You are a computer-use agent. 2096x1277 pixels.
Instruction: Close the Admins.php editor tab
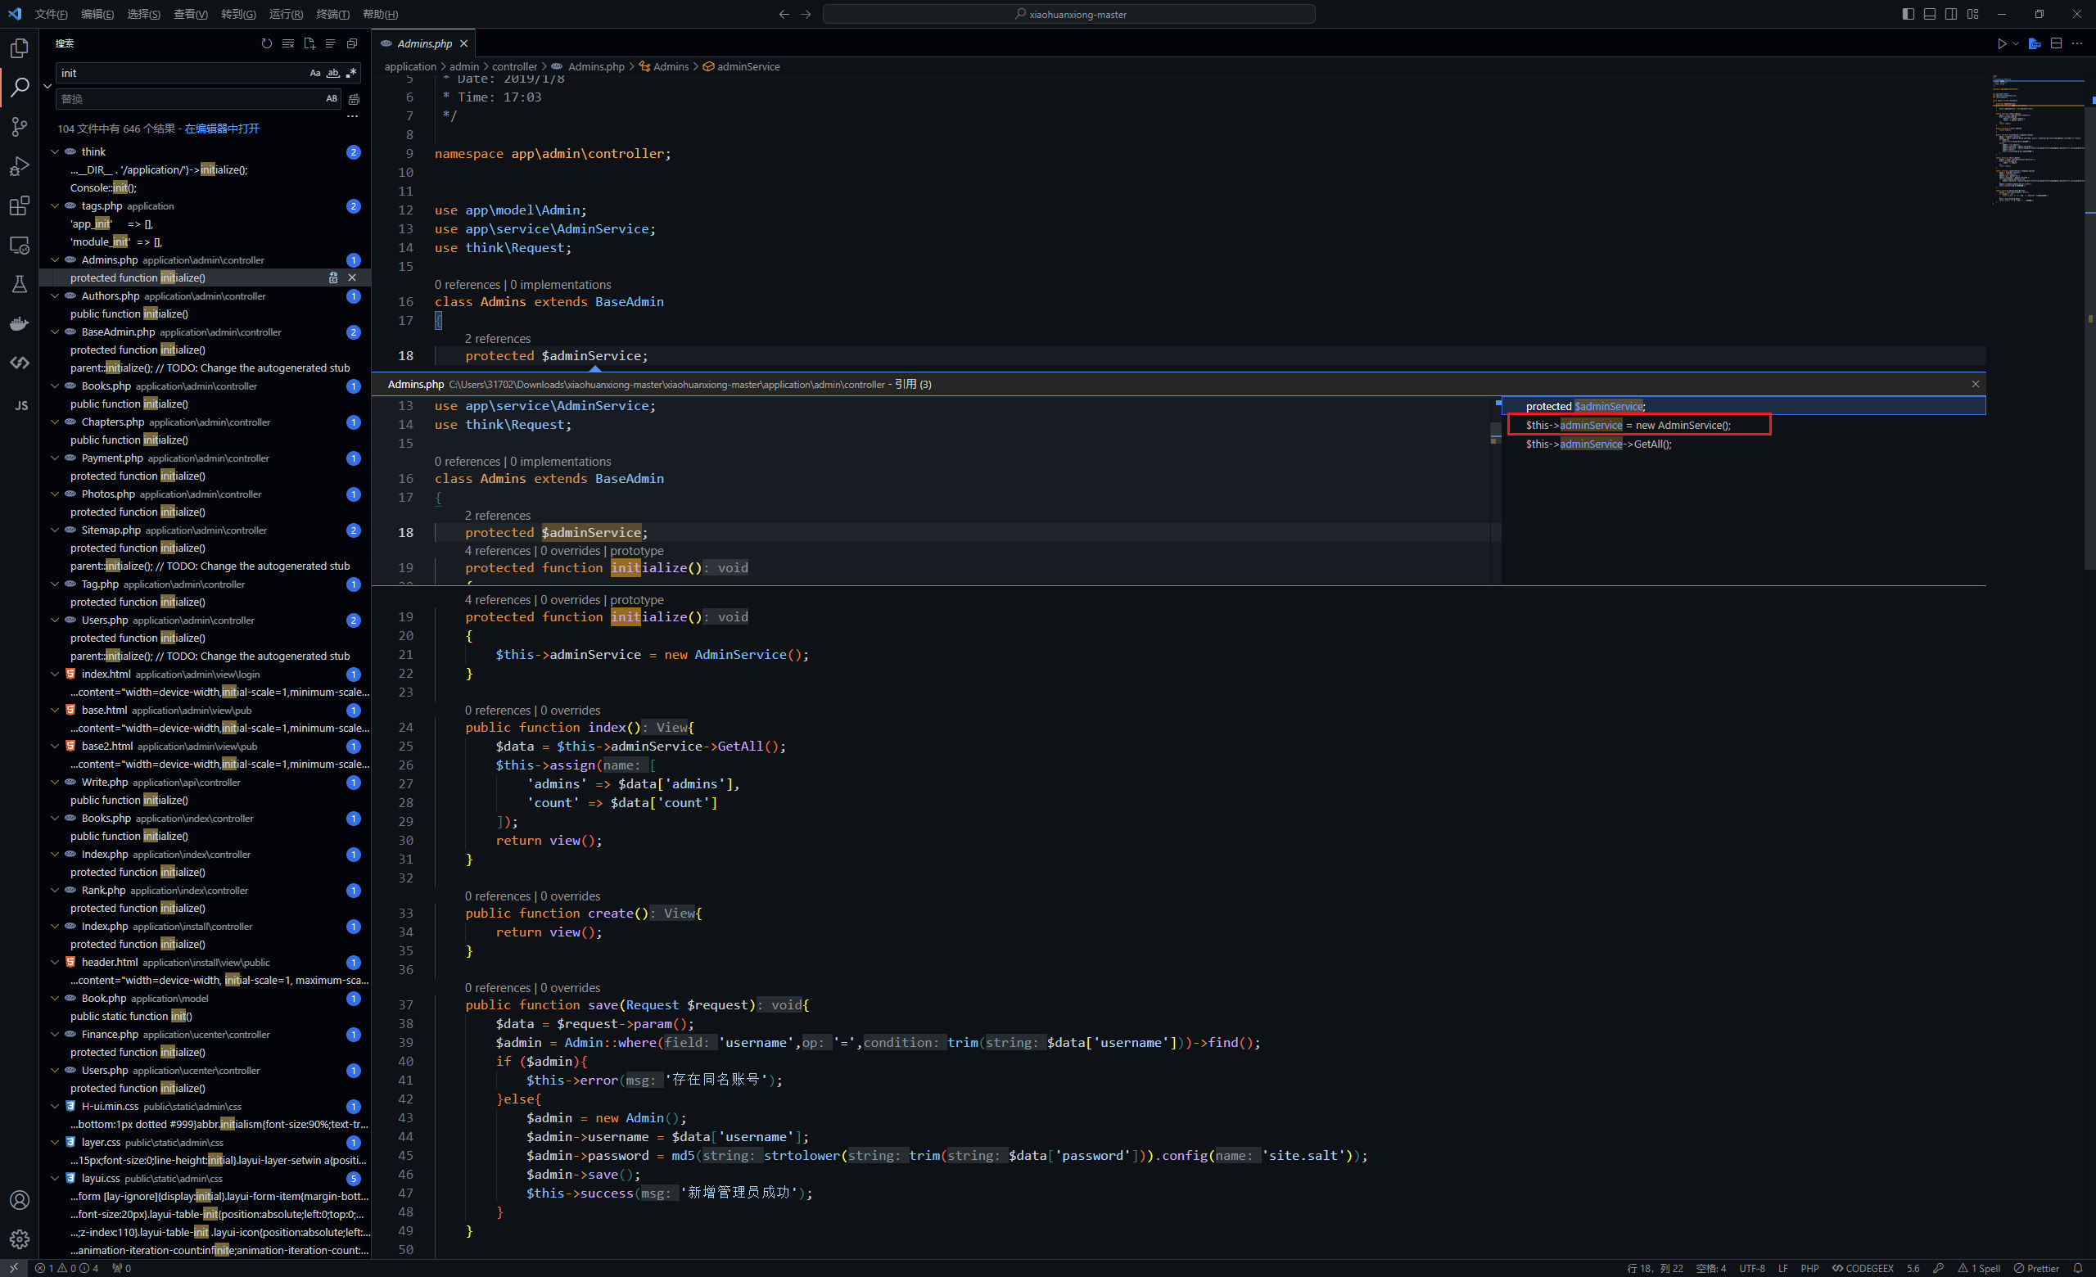point(463,43)
